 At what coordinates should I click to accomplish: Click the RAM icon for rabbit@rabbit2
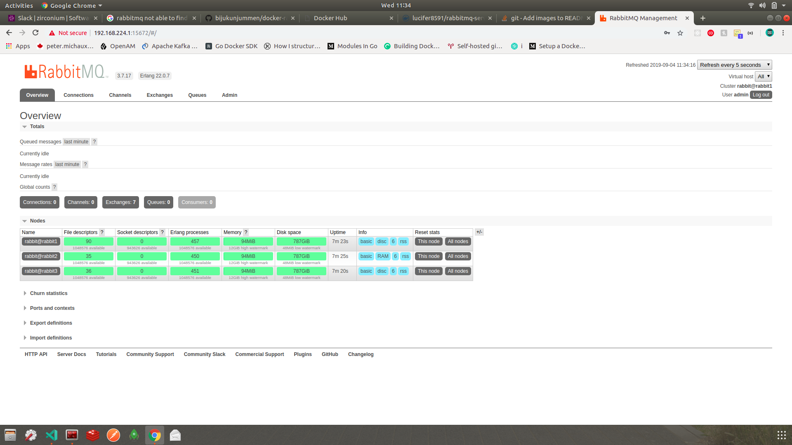[382, 256]
